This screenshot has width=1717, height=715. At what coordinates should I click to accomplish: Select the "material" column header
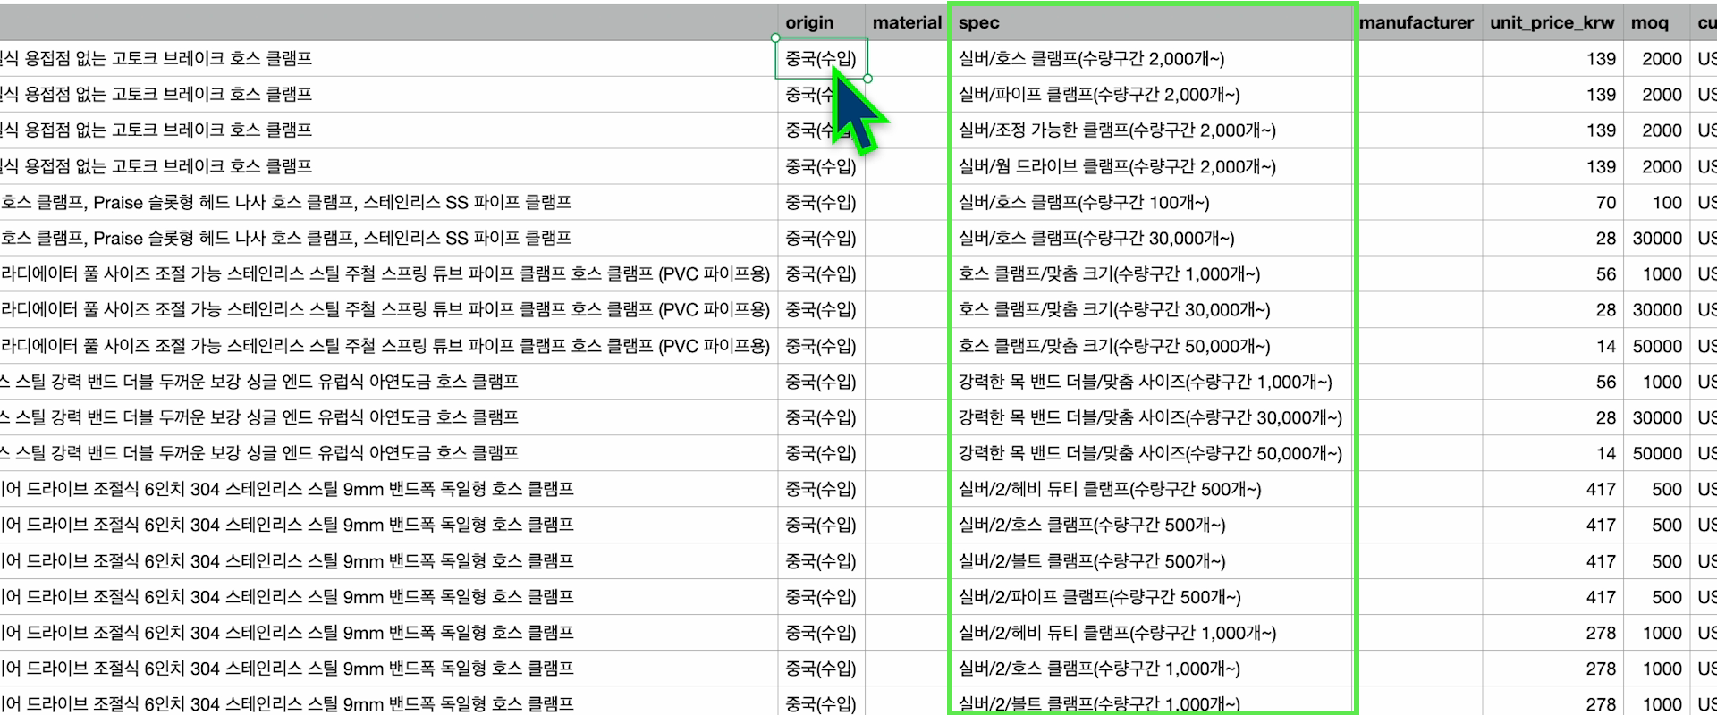pyautogui.click(x=907, y=22)
